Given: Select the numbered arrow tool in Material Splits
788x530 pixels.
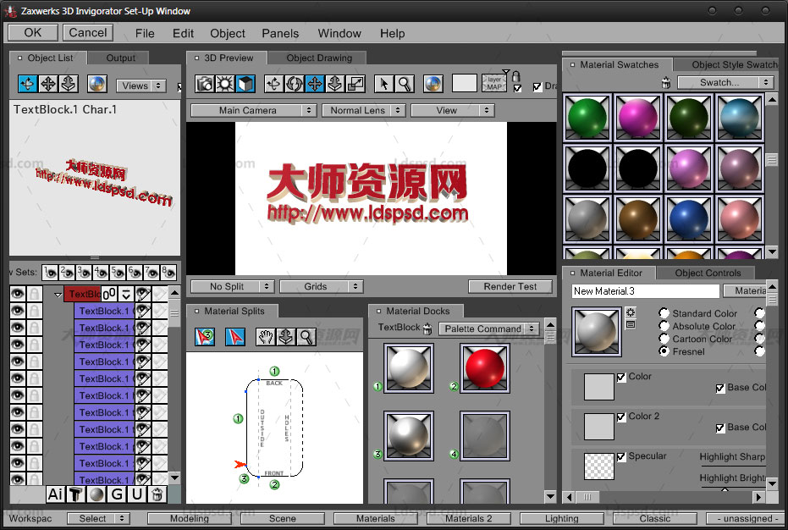Looking at the screenshot, I should (x=205, y=337).
